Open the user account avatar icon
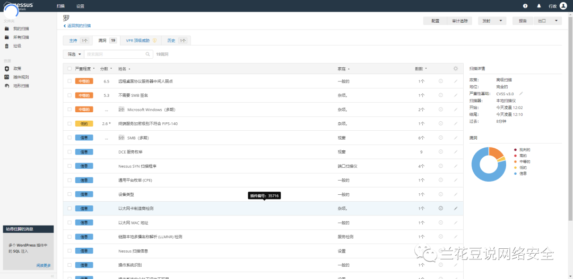Screen dimensions: 573x279 coord(563,6)
